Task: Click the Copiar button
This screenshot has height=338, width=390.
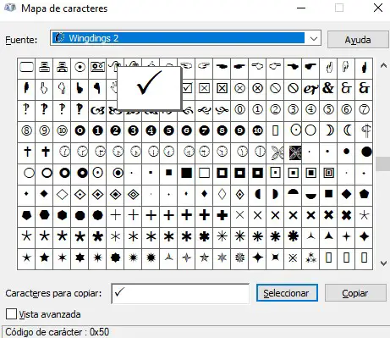Action: [x=355, y=293]
